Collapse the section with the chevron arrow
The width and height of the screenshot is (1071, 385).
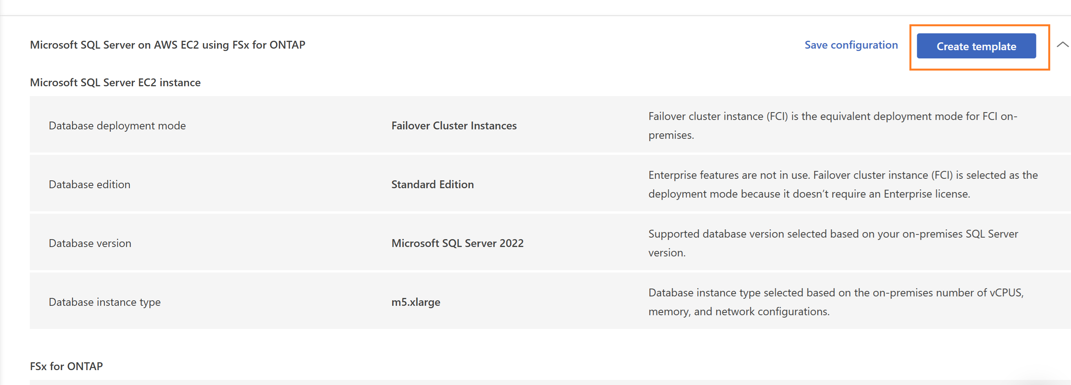(1062, 44)
